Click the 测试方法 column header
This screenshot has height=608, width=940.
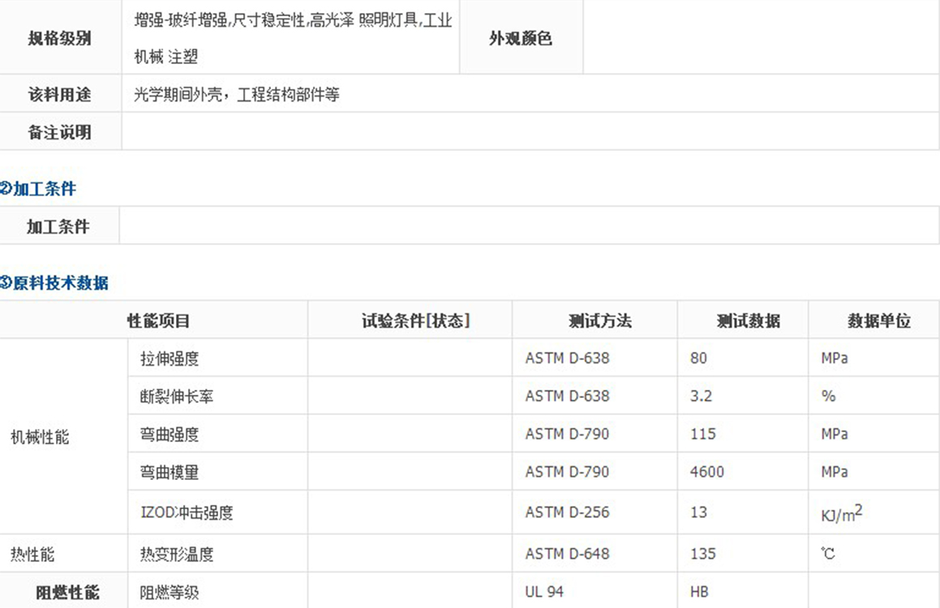pos(599,320)
